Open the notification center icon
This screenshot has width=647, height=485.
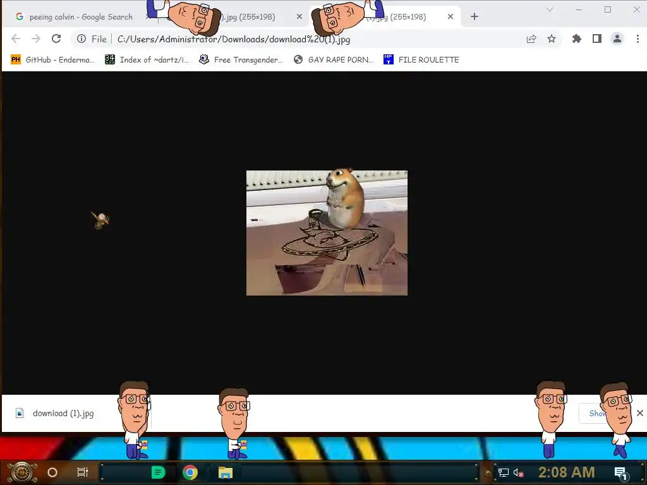coord(621,473)
